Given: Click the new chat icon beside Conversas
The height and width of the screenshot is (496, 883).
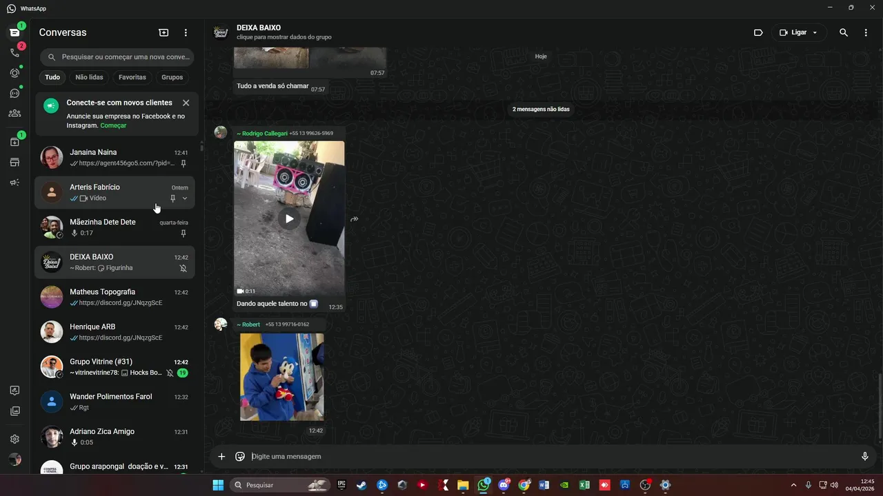Looking at the screenshot, I should 163,32.
